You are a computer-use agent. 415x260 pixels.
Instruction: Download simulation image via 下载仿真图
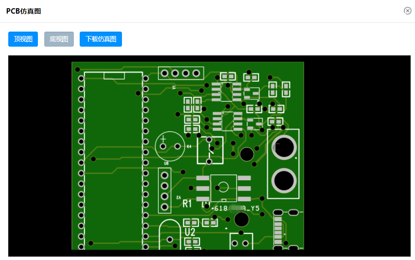coord(101,39)
